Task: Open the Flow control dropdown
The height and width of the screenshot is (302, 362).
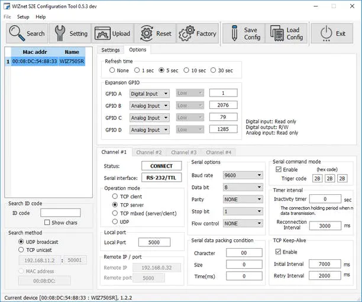Action: tap(243, 223)
